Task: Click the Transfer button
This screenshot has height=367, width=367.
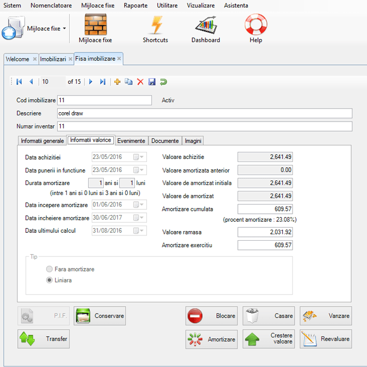Action: pos(44,339)
